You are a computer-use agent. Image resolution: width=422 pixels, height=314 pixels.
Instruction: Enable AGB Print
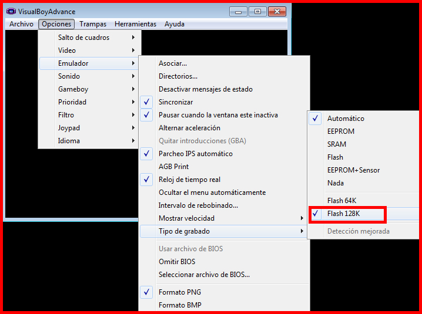click(224, 167)
